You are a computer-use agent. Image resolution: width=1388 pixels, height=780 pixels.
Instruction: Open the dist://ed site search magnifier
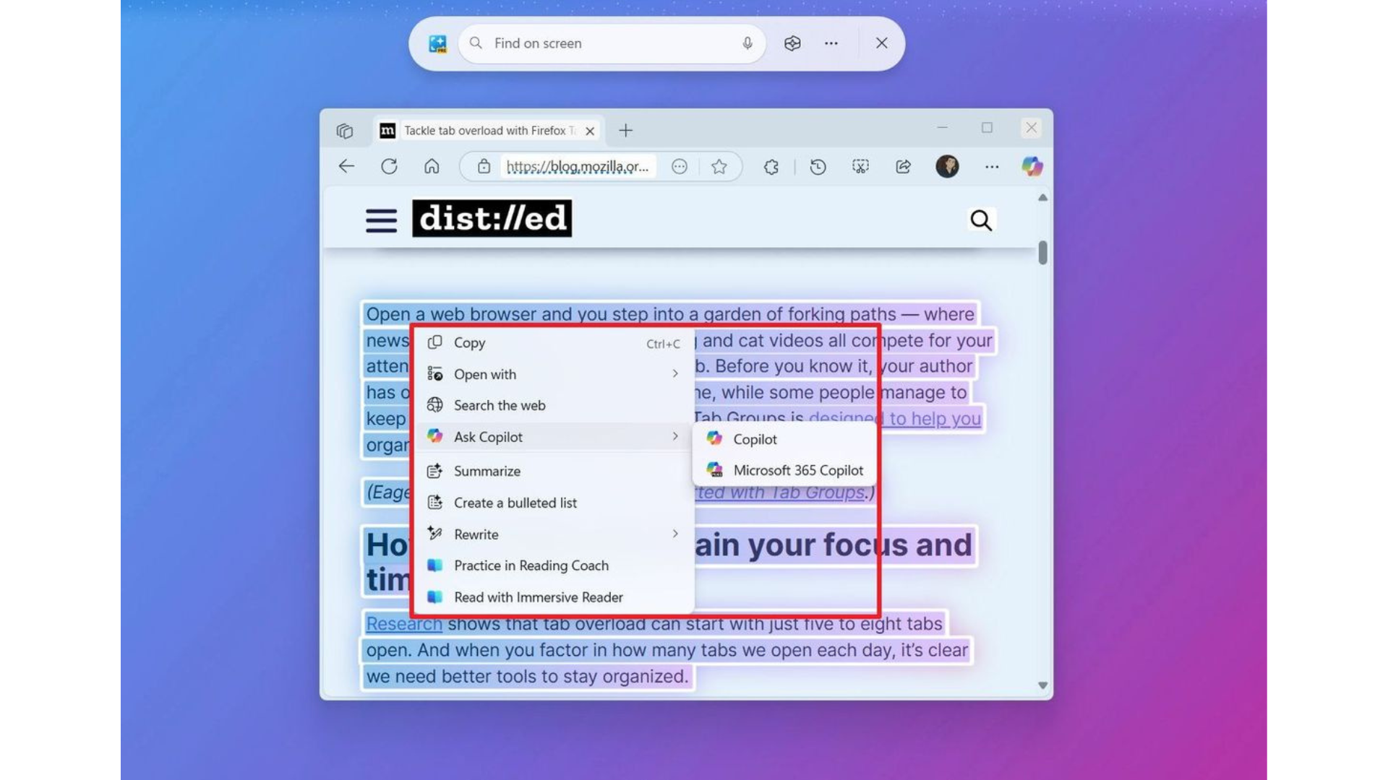982,220
